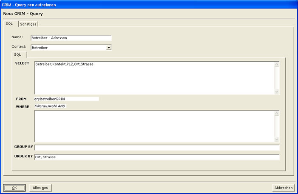Click the FROM field qryBetreiberGRIM
298x194 pixels.
(x=66, y=99)
